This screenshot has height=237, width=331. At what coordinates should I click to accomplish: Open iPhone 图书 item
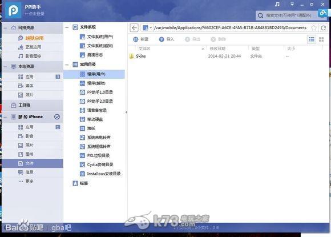pos(33,154)
